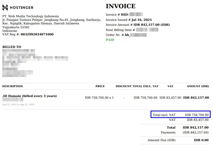Click the order number starting with hb_
This screenshot has height=151, width=213.
pos(135,35)
